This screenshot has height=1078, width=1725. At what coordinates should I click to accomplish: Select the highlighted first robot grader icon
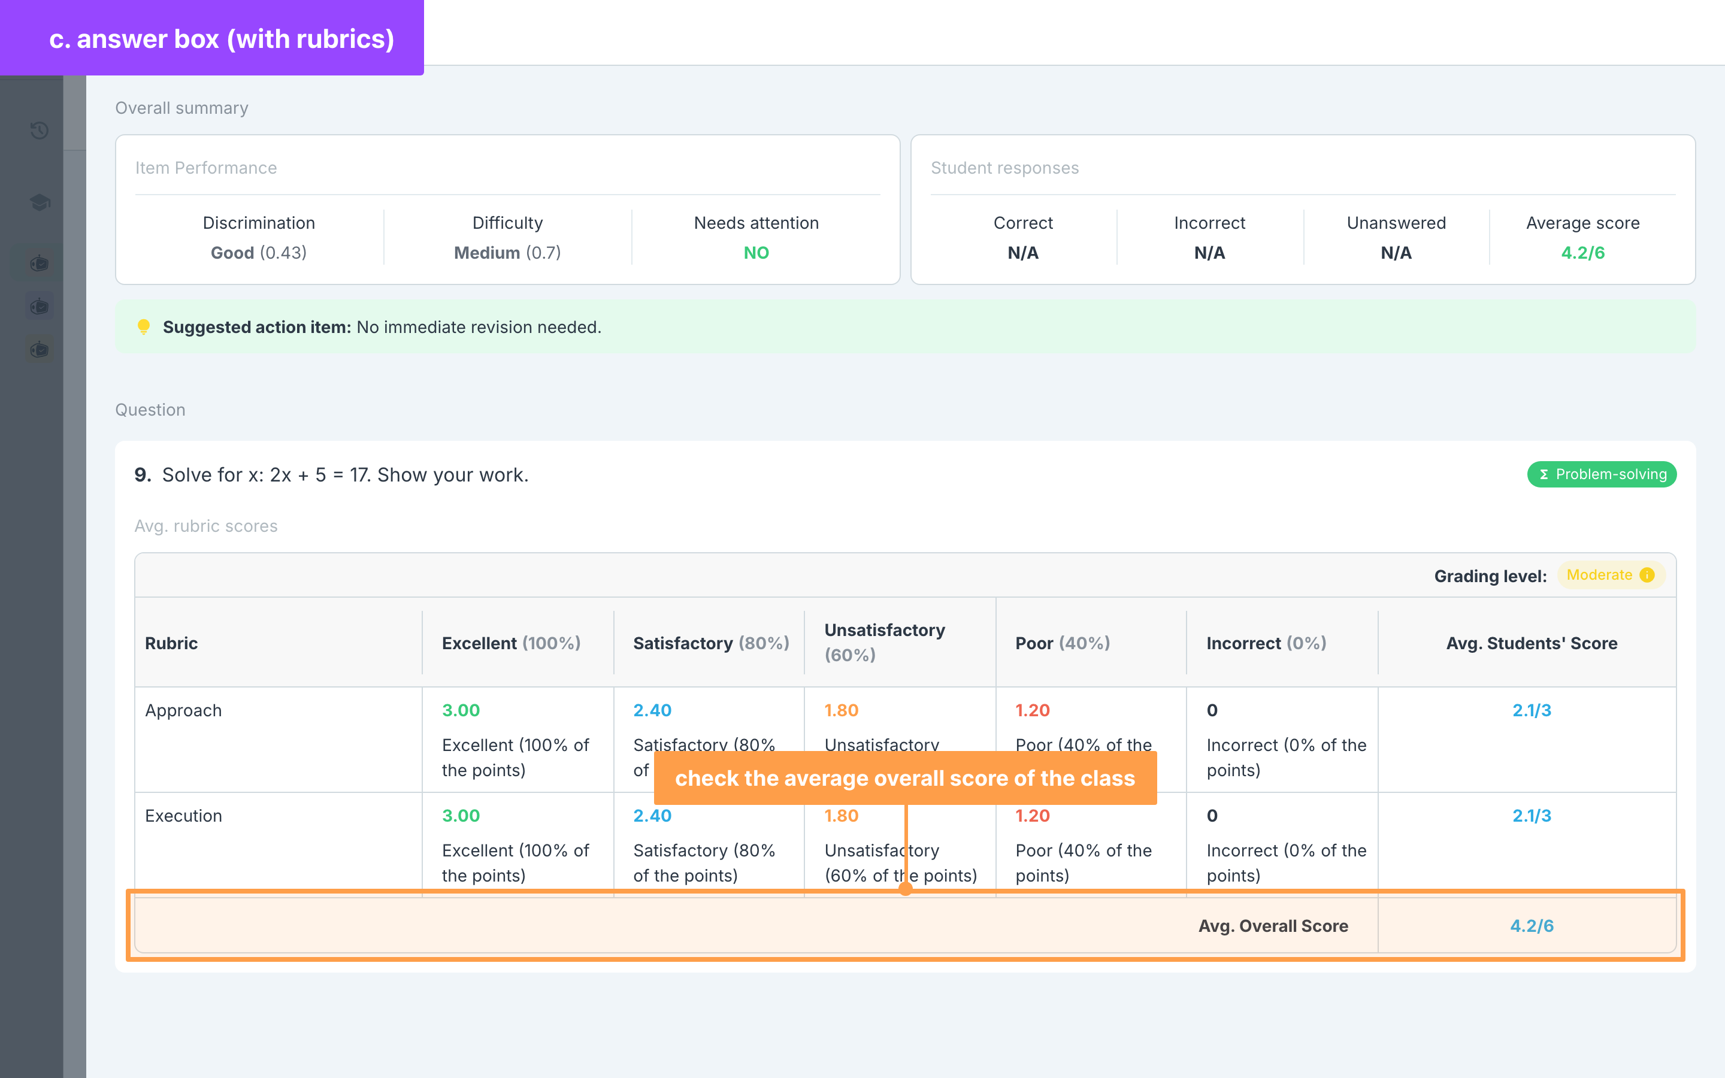(39, 264)
